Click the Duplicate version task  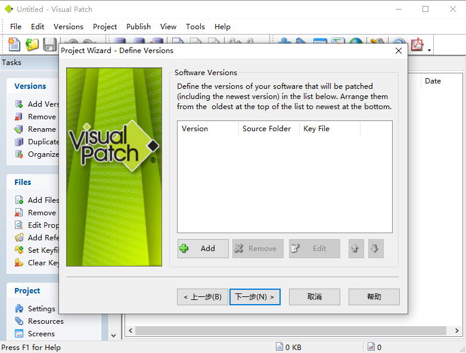point(37,141)
